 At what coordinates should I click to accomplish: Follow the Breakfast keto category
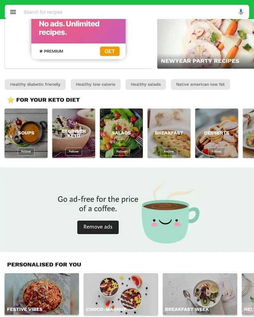point(169,151)
